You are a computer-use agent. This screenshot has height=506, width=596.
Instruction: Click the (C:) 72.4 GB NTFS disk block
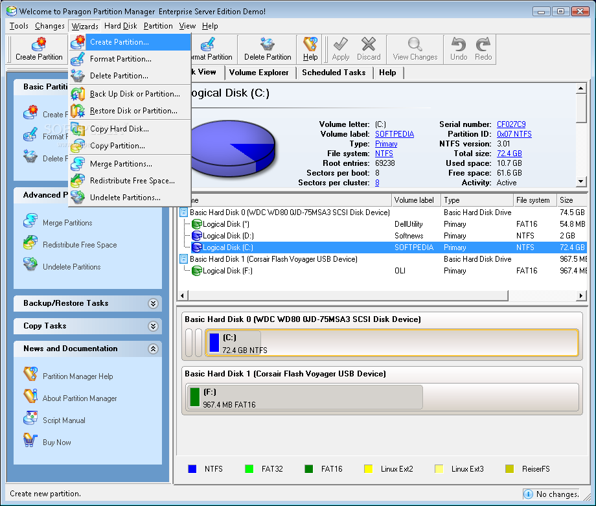391,343
